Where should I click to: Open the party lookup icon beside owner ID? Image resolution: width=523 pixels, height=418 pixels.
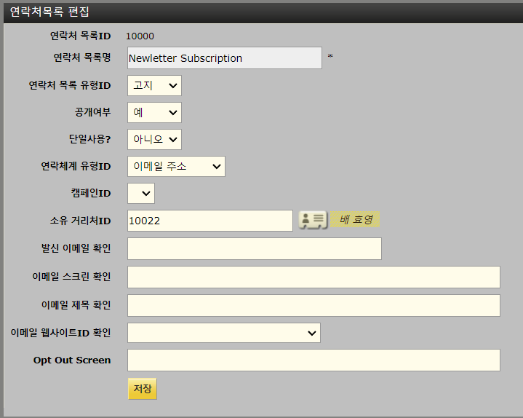tap(312, 220)
